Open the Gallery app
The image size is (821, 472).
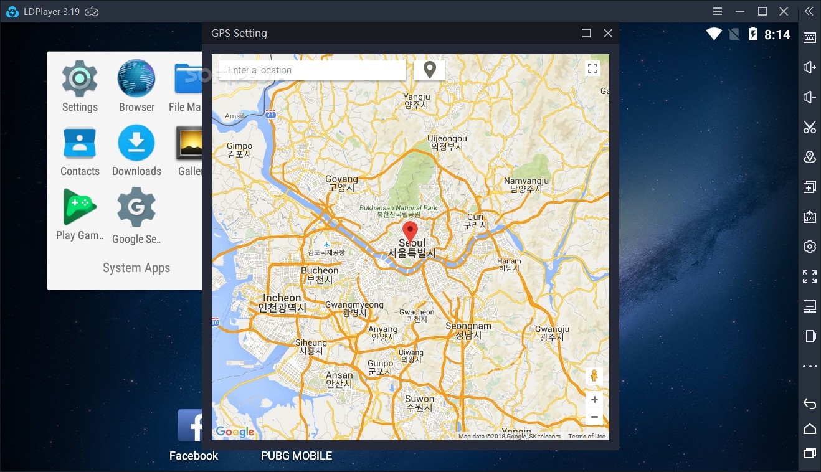coord(189,151)
